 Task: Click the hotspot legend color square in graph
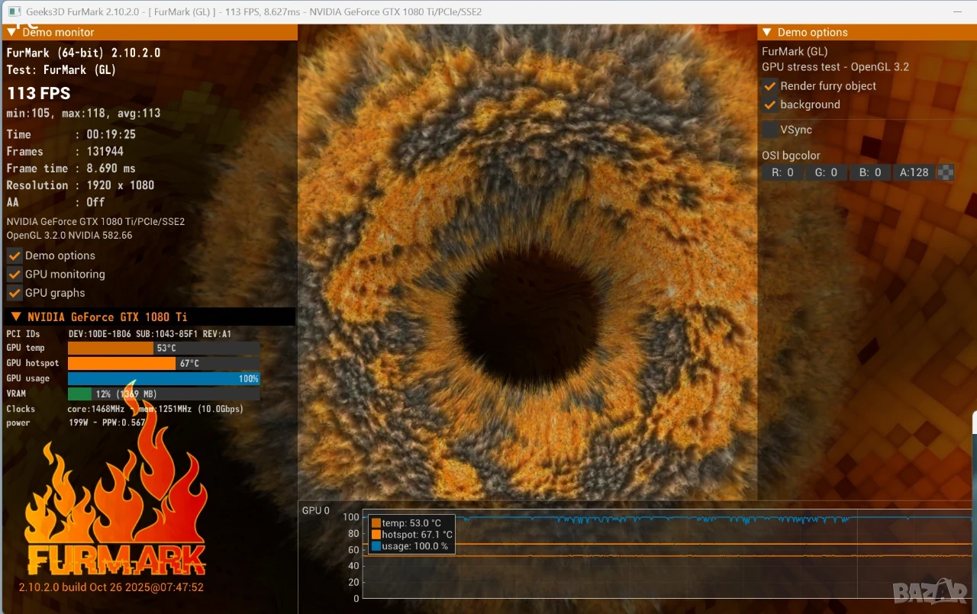(x=376, y=535)
